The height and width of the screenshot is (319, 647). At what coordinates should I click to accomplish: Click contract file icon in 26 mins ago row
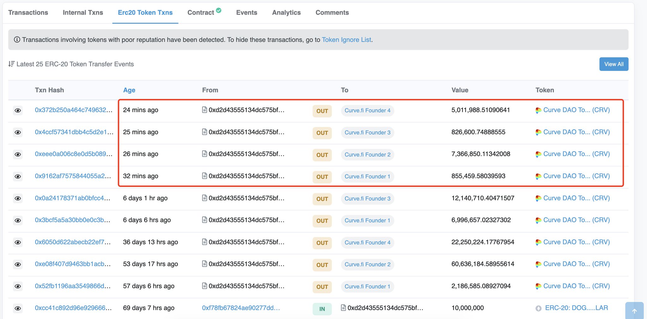(204, 154)
